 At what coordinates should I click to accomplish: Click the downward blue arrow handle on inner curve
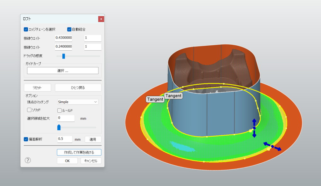[x=254, y=134]
